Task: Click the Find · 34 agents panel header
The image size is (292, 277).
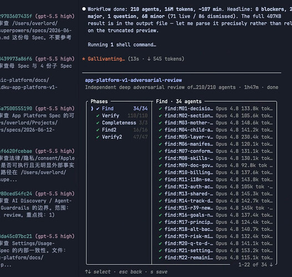Action: click(x=179, y=101)
